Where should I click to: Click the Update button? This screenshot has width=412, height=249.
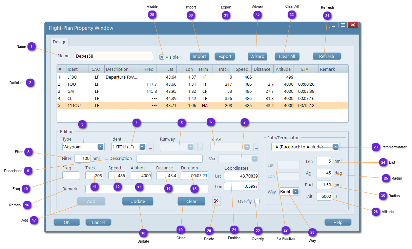click(x=138, y=201)
